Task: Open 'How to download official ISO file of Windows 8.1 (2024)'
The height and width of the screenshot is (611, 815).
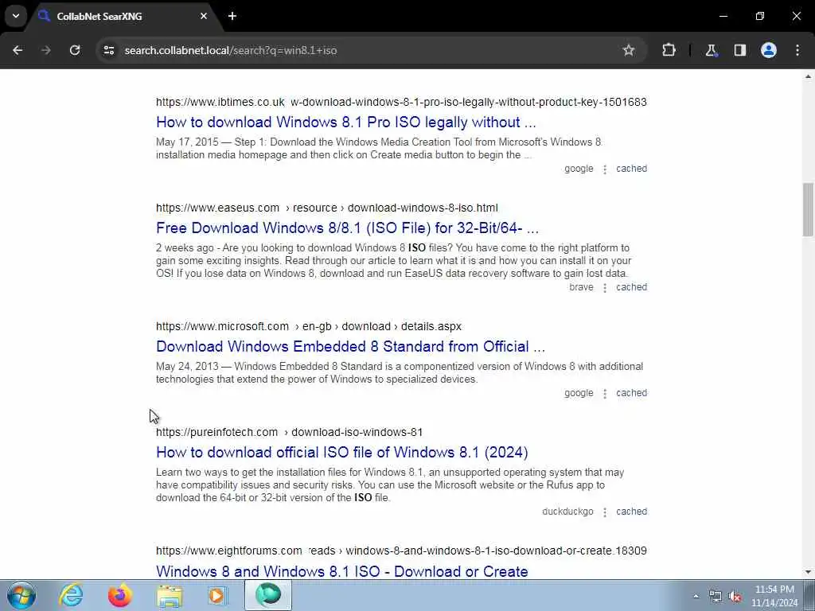Action: [x=342, y=453]
